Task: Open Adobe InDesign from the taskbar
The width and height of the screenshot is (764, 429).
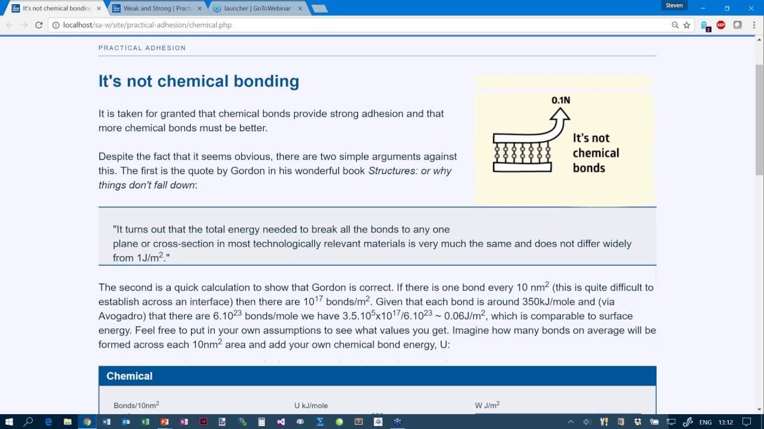Action: click(204, 422)
